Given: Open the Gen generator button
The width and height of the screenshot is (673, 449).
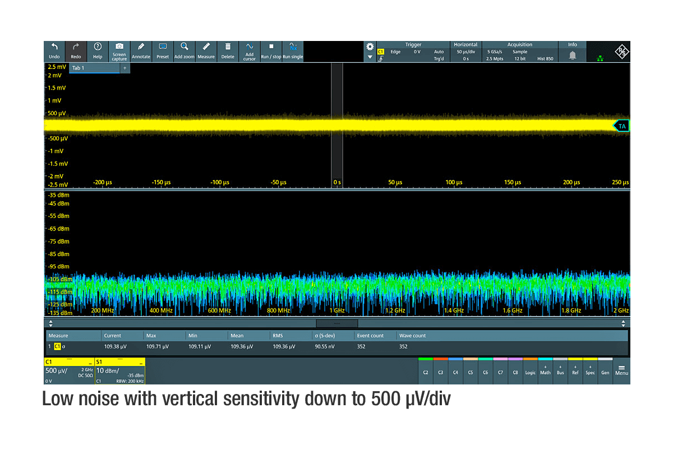Looking at the screenshot, I should (605, 371).
